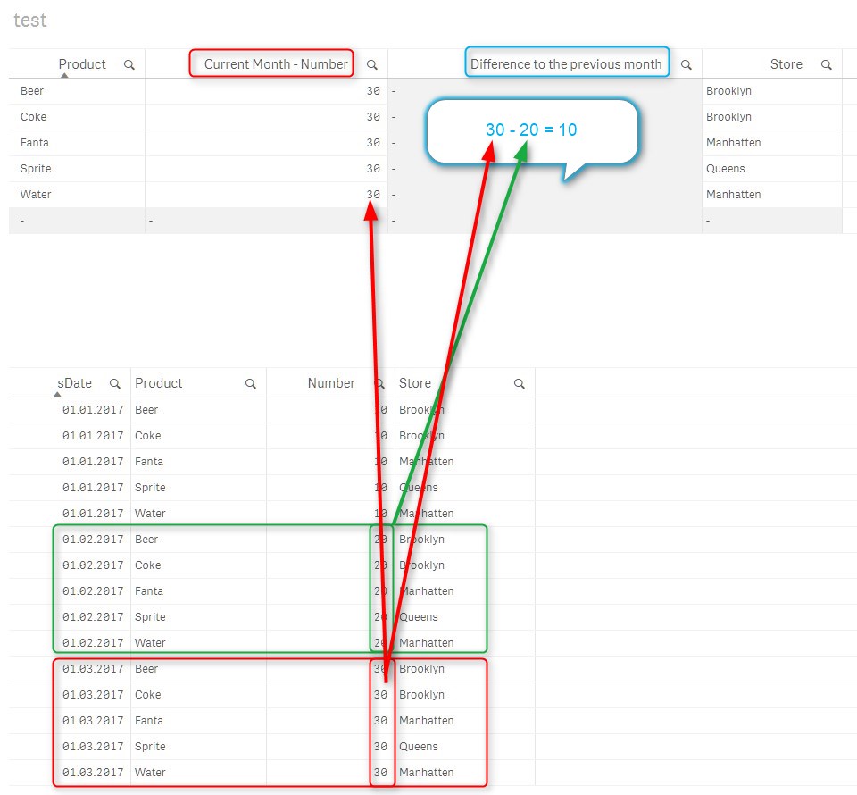
Task: Sort top table by Store header
Action: point(786,64)
